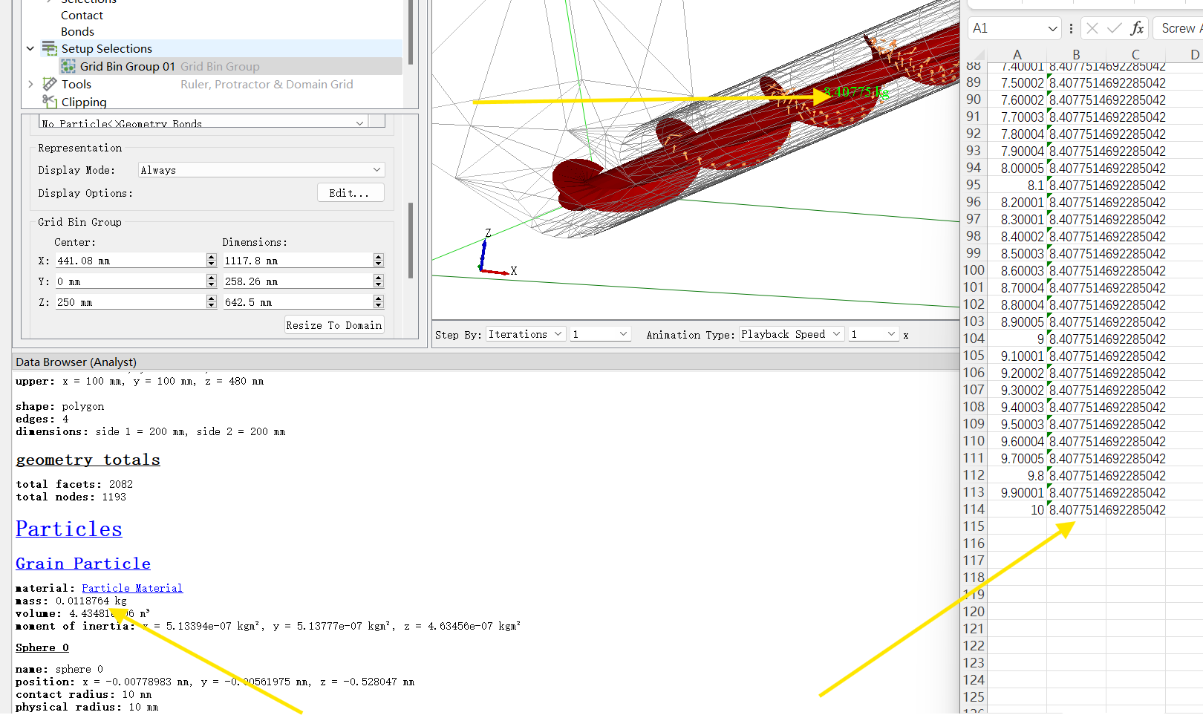Click the Dimensions X input field
Image resolution: width=1203 pixels, height=715 pixels.
298,261
